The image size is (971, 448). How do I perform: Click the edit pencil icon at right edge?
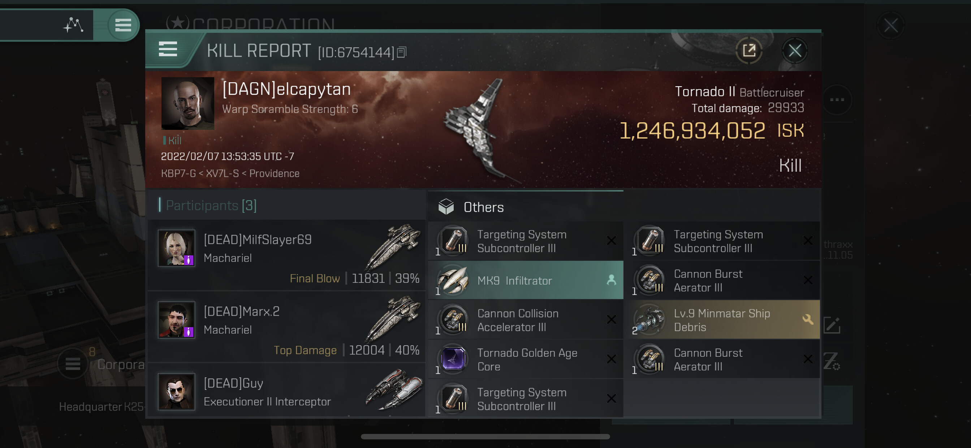832,325
